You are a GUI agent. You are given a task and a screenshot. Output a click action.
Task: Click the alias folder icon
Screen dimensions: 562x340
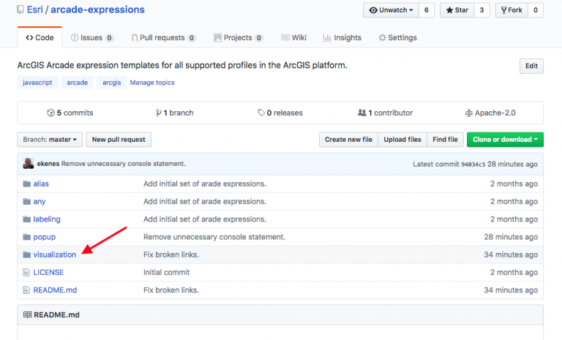27,184
